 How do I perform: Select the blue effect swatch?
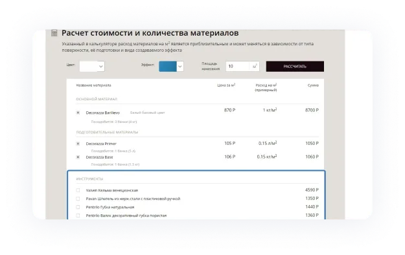(x=168, y=66)
